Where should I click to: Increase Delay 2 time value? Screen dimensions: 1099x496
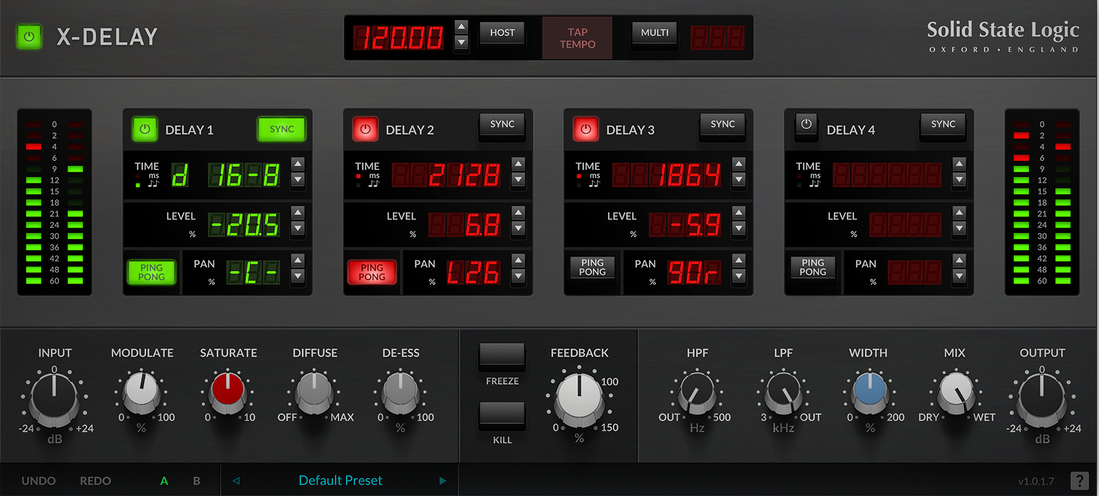[x=518, y=163]
